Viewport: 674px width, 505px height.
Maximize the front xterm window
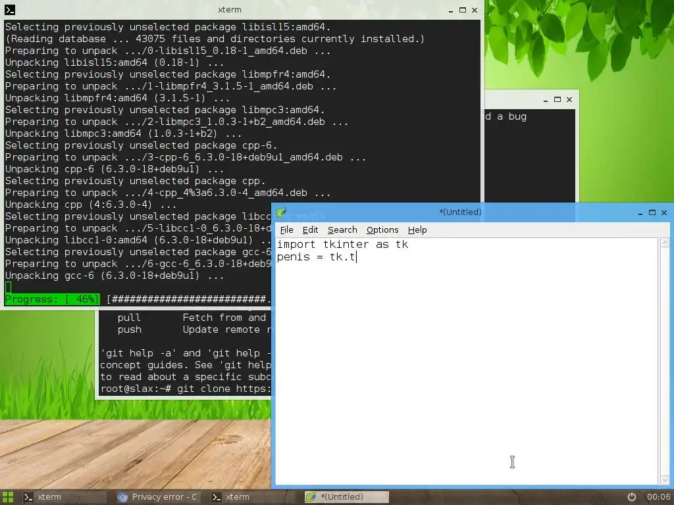pos(463,10)
